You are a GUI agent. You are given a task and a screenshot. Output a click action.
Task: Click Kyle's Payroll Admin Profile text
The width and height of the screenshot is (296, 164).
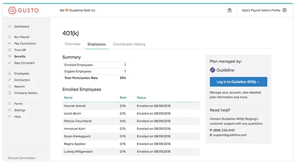pyautogui.click(x=261, y=10)
